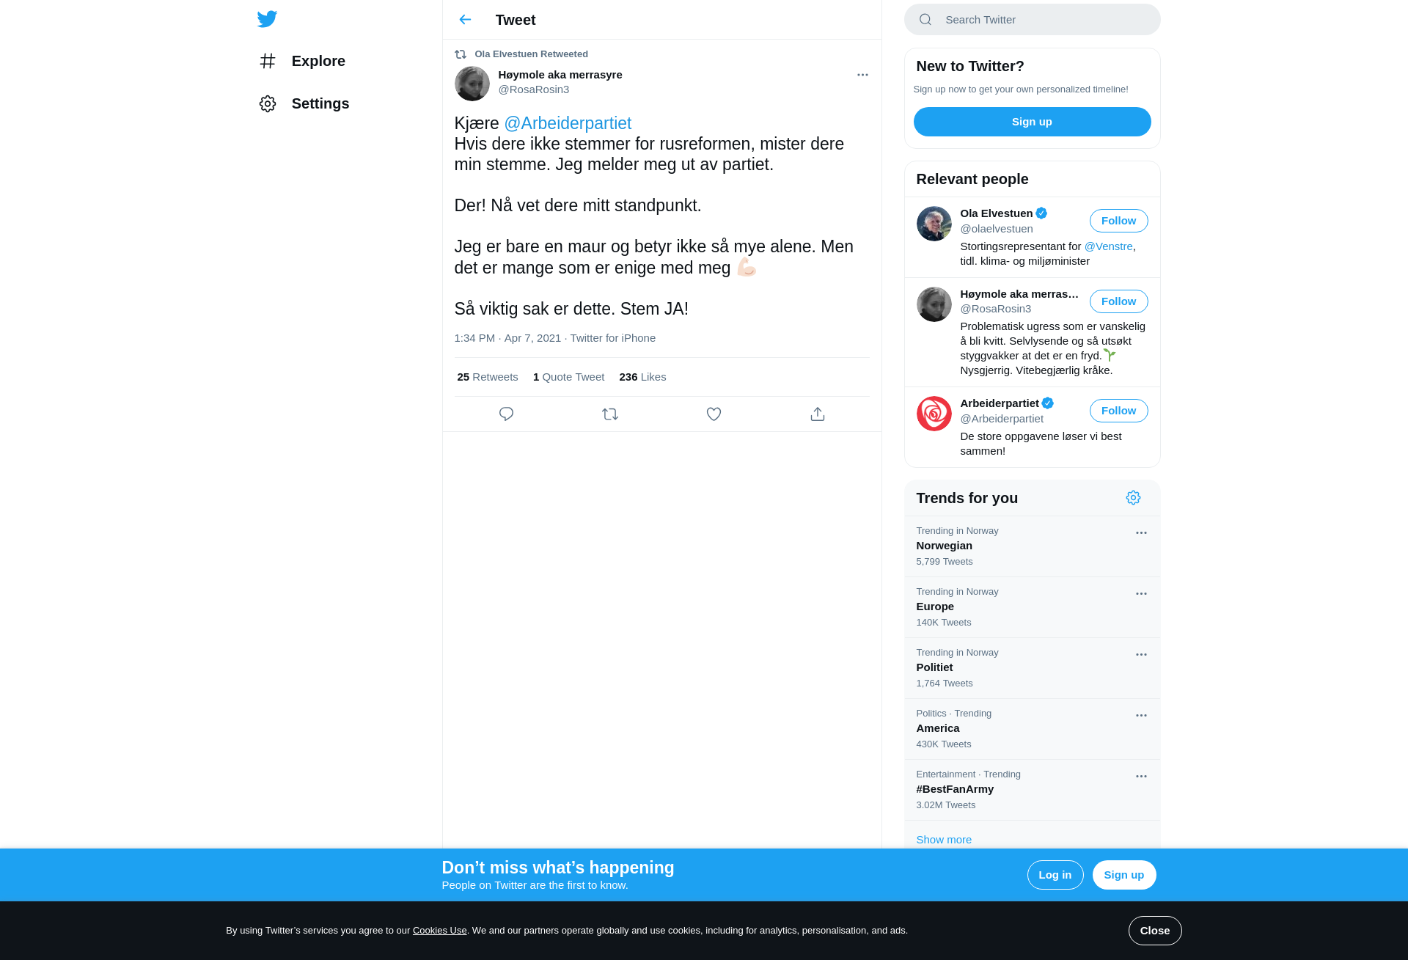Click the Twitter bird logo
The image size is (1408, 960).
pyautogui.click(x=267, y=19)
